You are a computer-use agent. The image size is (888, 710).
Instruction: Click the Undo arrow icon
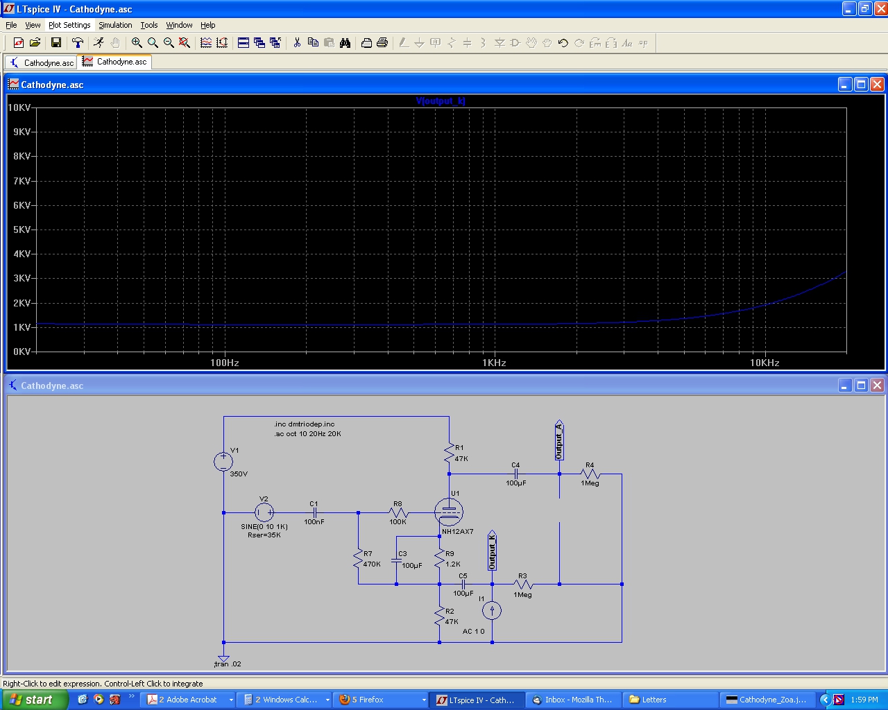563,43
